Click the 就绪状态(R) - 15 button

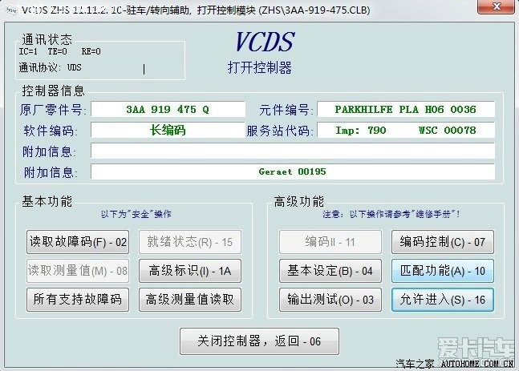pyautogui.click(x=189, y=242)
